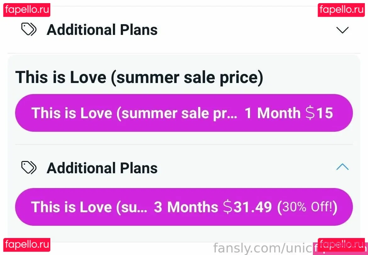Click the $31.49 price text
The image size is (368, 255).
pyautogui.click(x=248, y=207)
